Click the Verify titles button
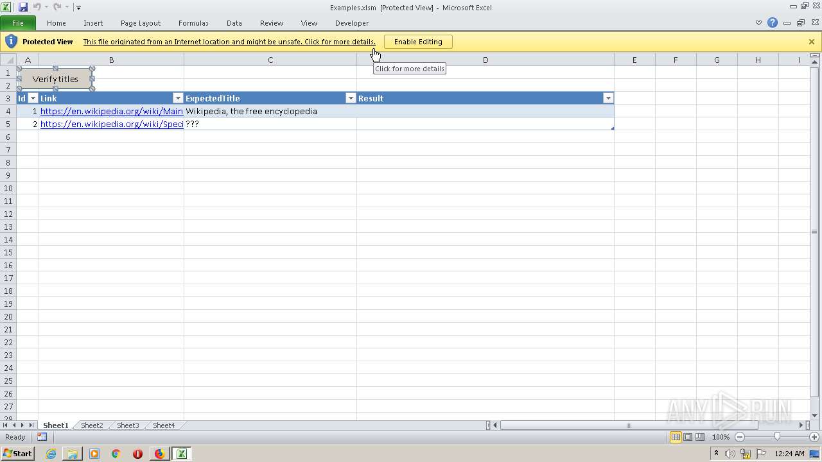This screenshot has height=462, width=822. point(55,79)
